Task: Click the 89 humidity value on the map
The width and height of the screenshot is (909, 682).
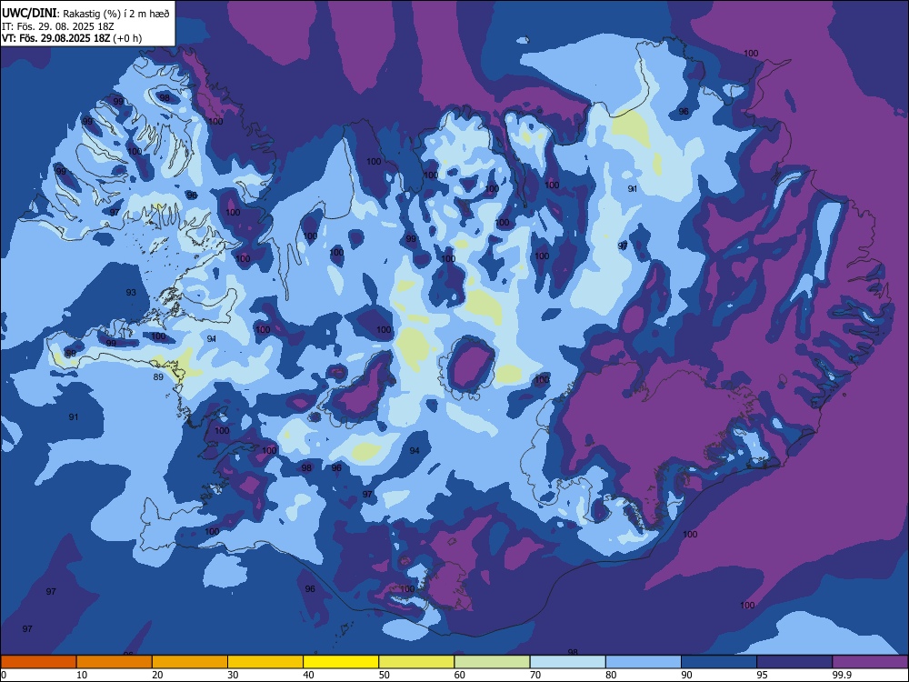Action: [x=158, y=377]
